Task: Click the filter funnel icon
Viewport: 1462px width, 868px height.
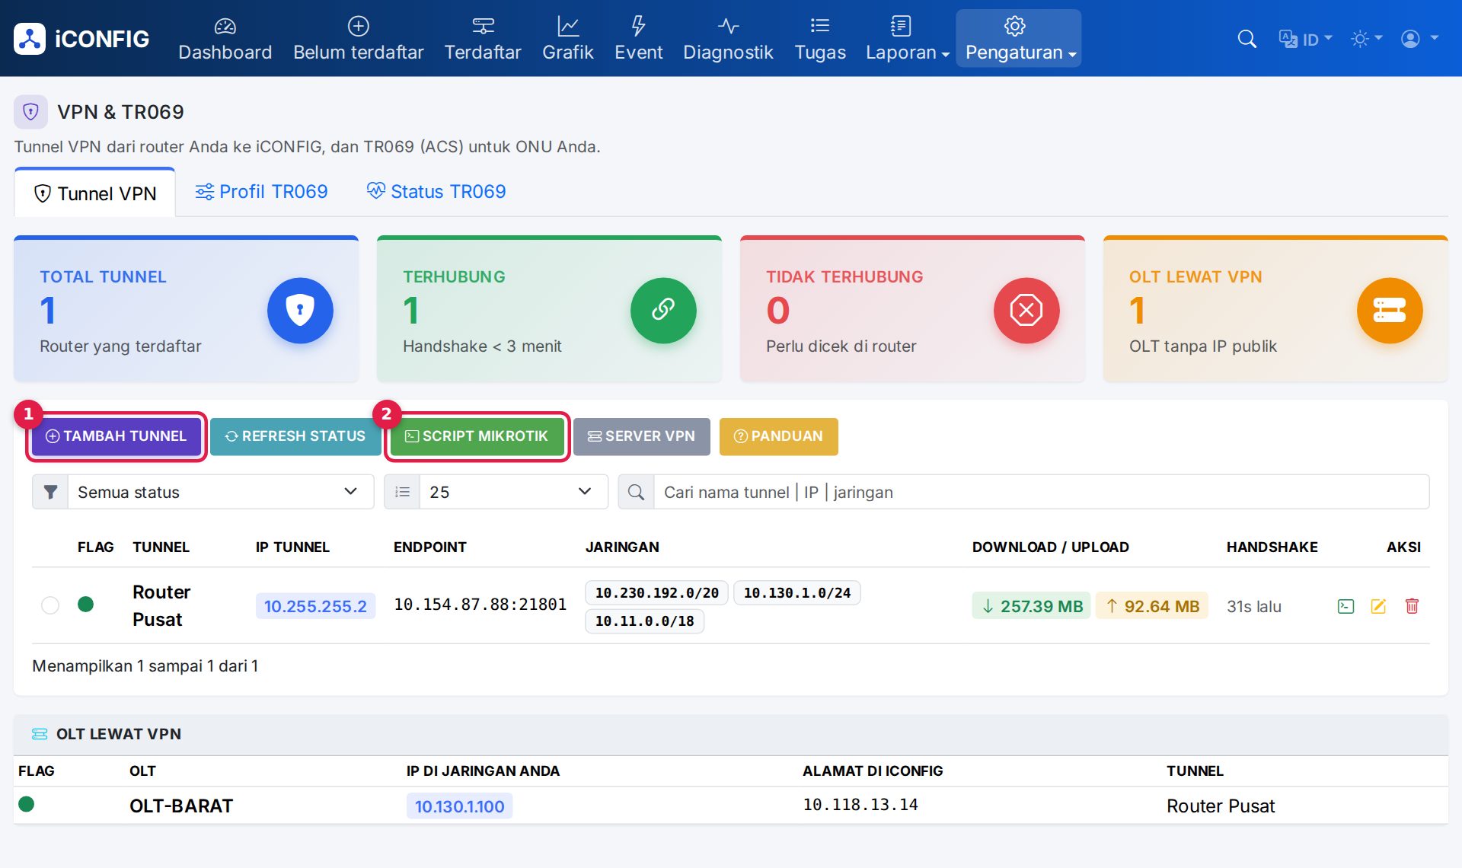Action: 50,492
